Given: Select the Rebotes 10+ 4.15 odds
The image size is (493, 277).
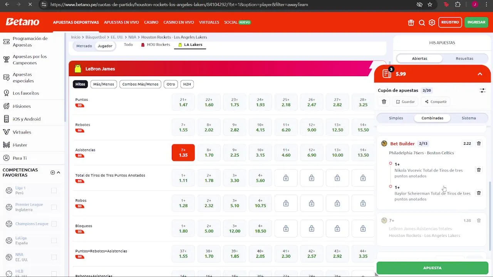Looking at the screenshot, I should [260, 127].
